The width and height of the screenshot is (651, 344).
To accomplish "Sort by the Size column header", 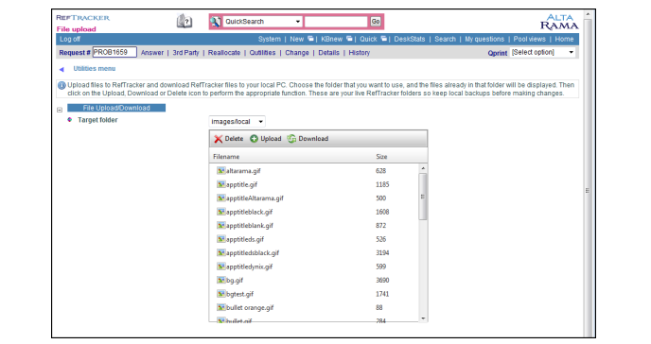I will 381,157.
